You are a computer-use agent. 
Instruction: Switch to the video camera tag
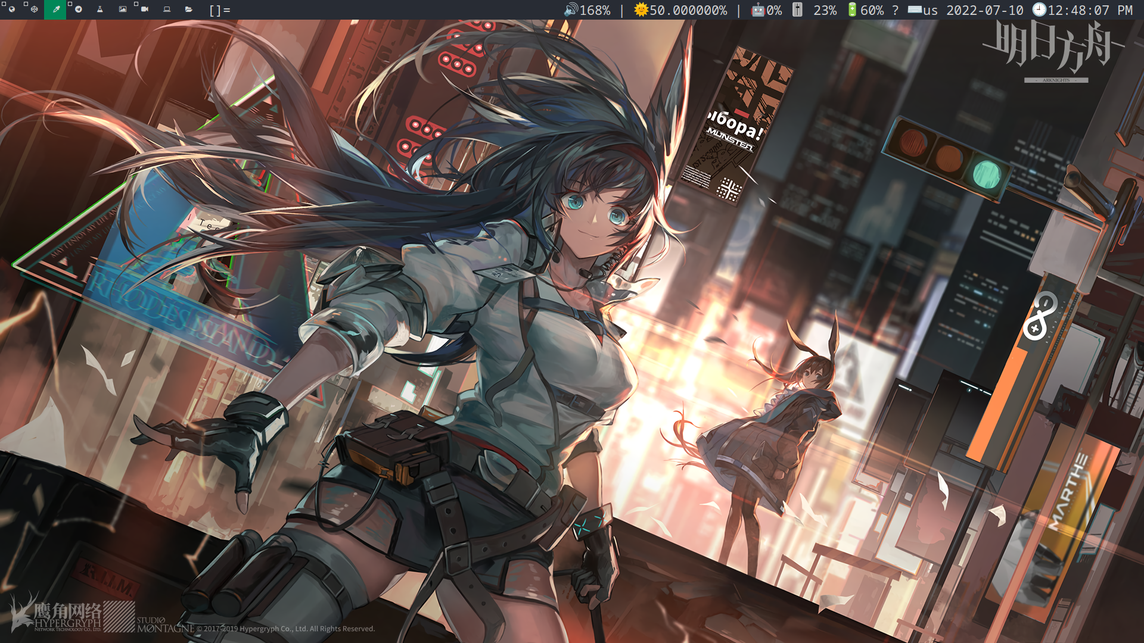pos(145,10)
